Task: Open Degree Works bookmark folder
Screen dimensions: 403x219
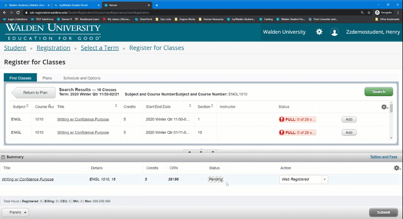Action: coord(185,19)
